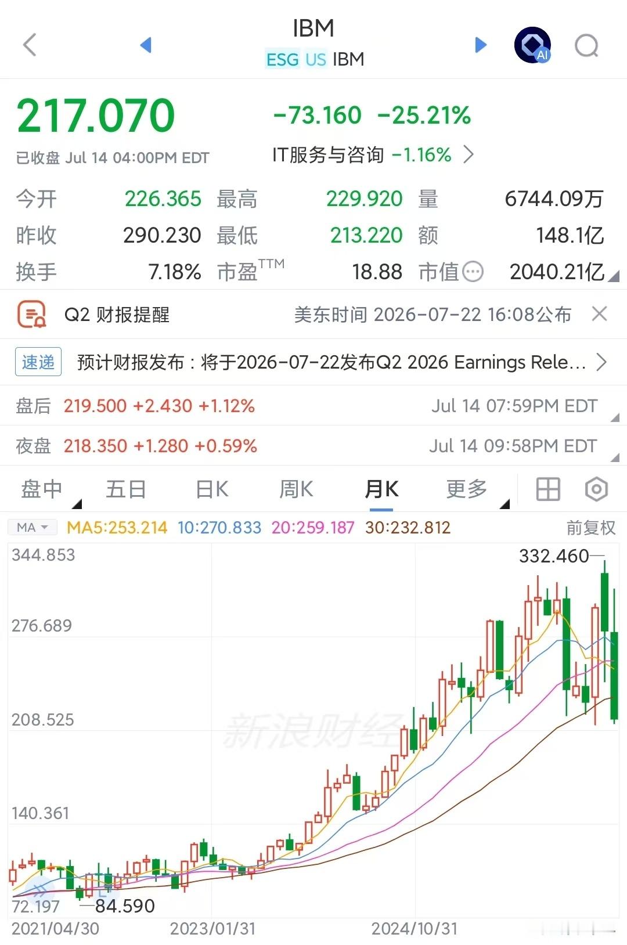Tap the 速递 news tag
627x945 pixels.
point(38,362)
